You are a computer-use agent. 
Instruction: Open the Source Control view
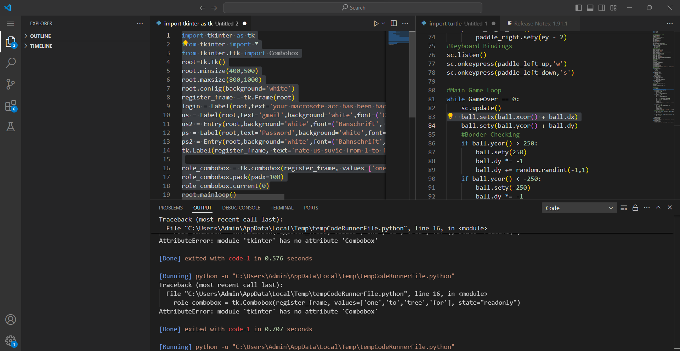click(x=11, y=84)
